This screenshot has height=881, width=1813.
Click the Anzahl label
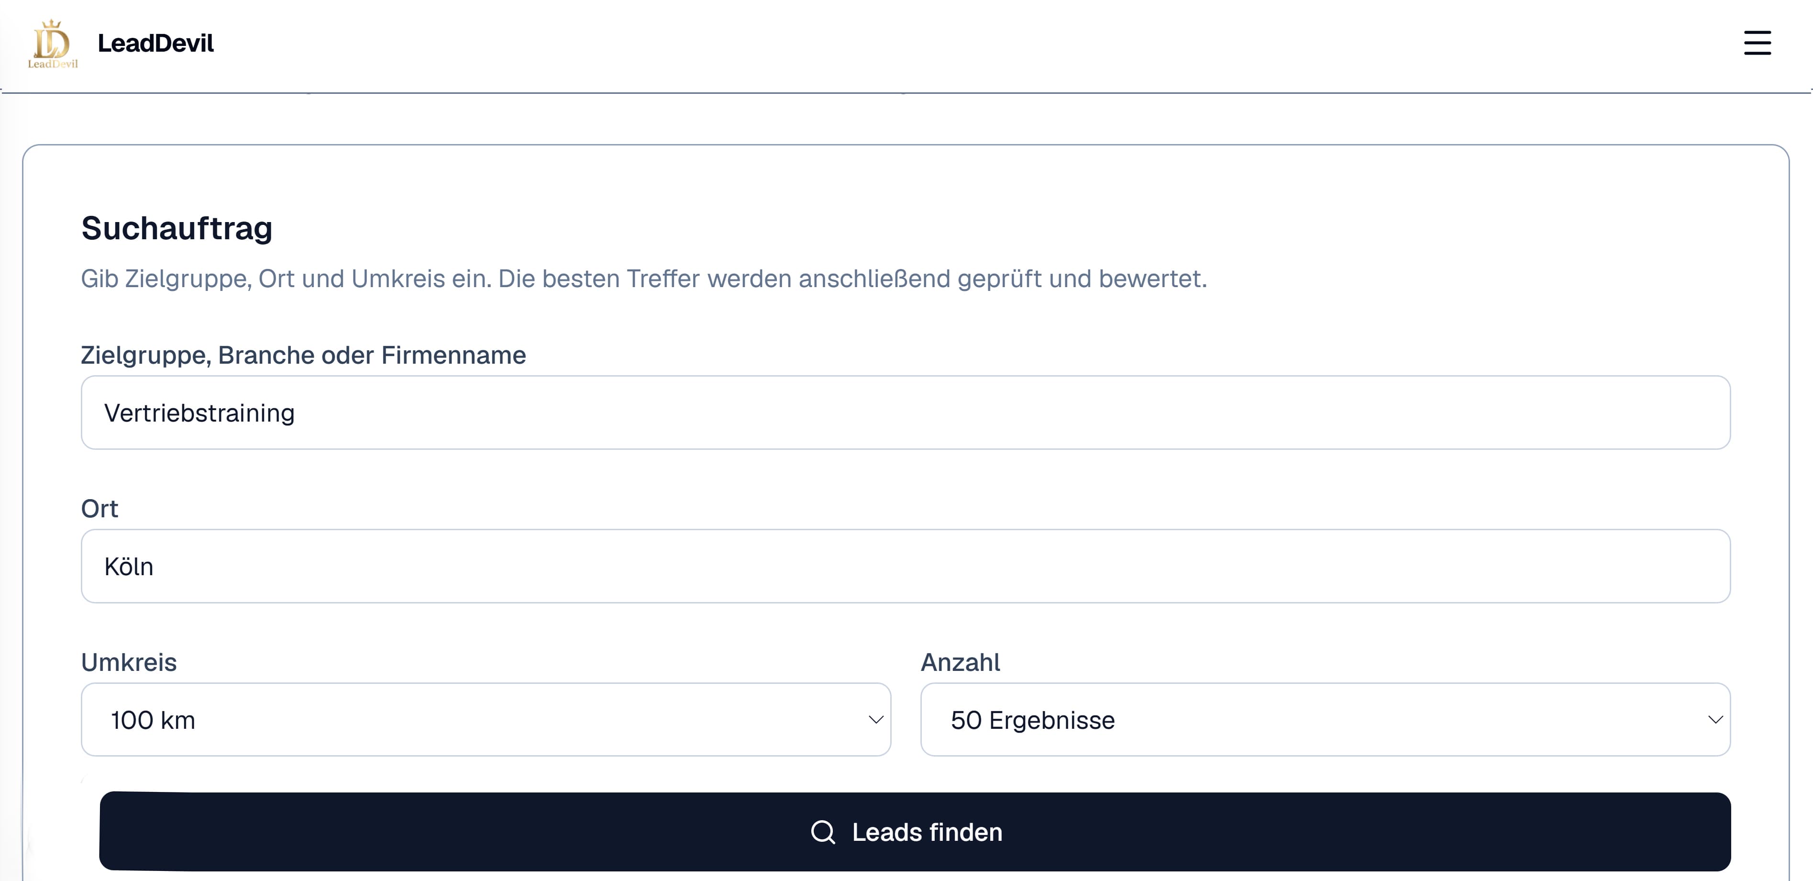tap(960, 663)
